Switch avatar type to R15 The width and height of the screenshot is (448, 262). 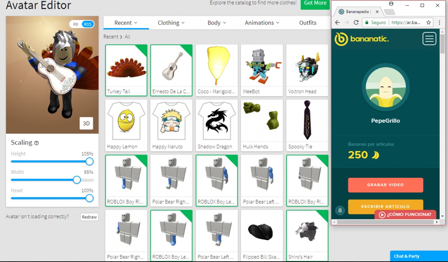[x=87, y=24]
